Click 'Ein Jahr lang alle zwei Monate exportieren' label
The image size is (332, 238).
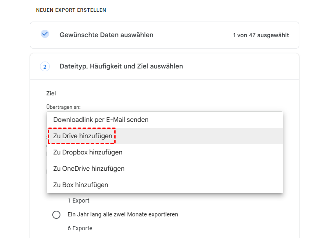(123, 214)
